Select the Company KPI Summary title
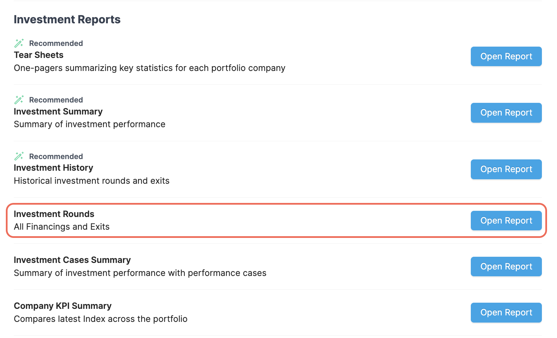 coord(62,306)
